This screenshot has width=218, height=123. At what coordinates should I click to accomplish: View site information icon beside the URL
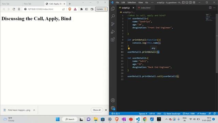tap(25, 9)
